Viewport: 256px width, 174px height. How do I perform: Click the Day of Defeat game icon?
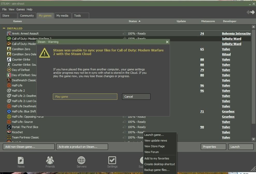pyautogui.click(x=9, y=70)
